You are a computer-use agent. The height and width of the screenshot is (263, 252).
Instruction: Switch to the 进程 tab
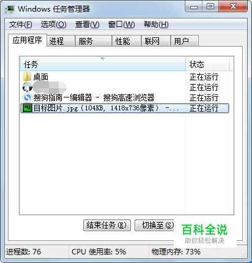pos(61,41)
